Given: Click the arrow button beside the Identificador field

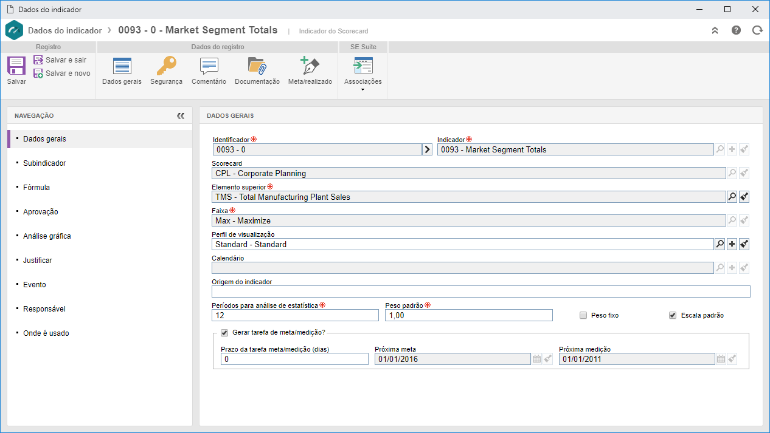Looking at the screenshot, I should 427,149.
